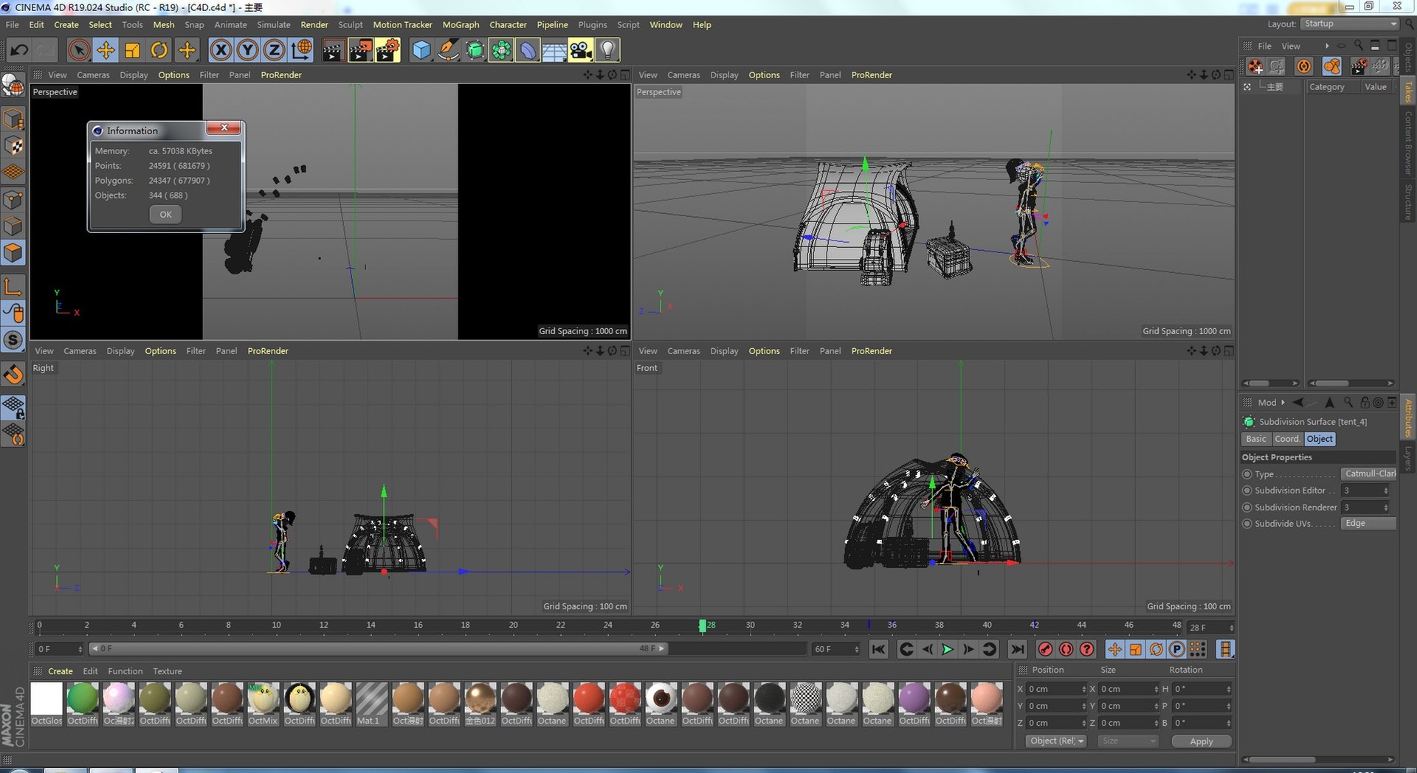
Task: Click the Enable Axis icon in left toolbar
Action: [x=13, y=286]
